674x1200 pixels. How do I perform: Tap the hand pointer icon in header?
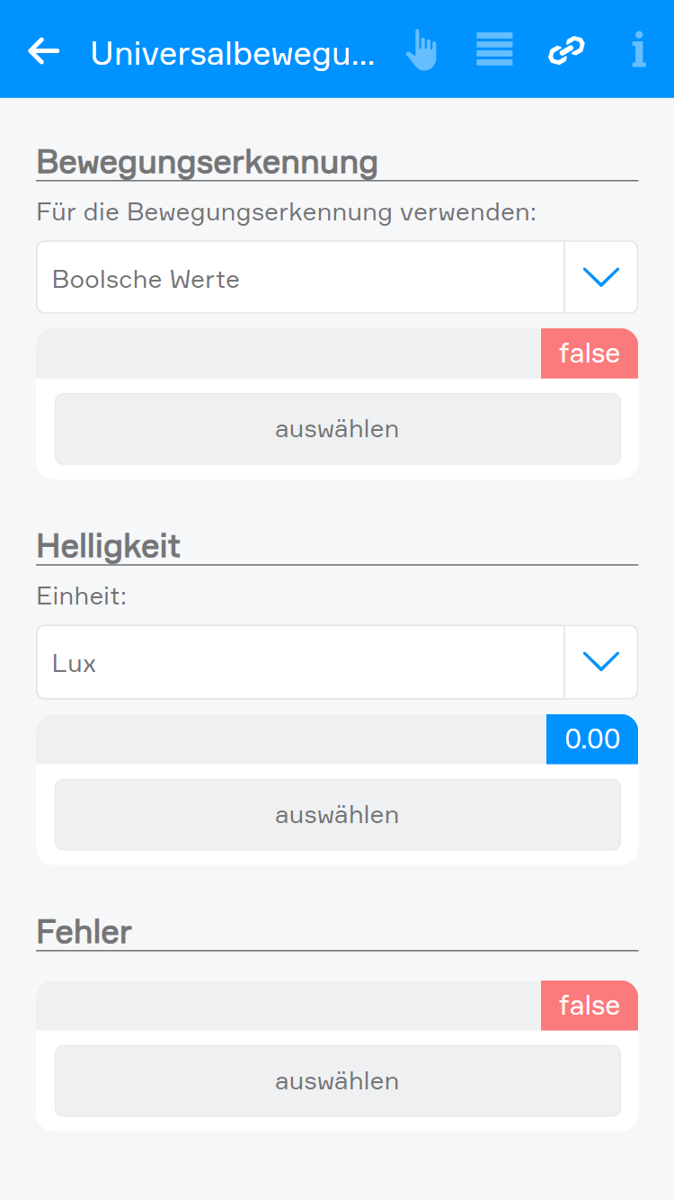(421, 50)
